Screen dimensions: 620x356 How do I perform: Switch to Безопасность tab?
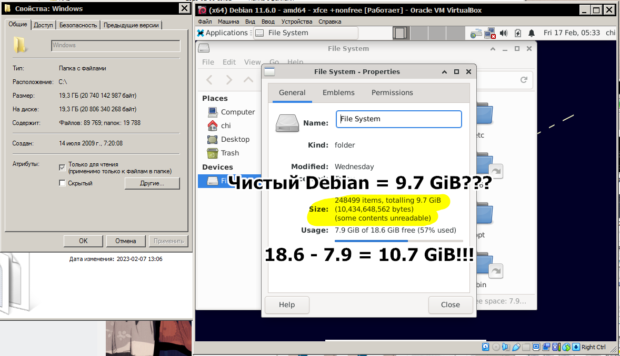point(78,25)
